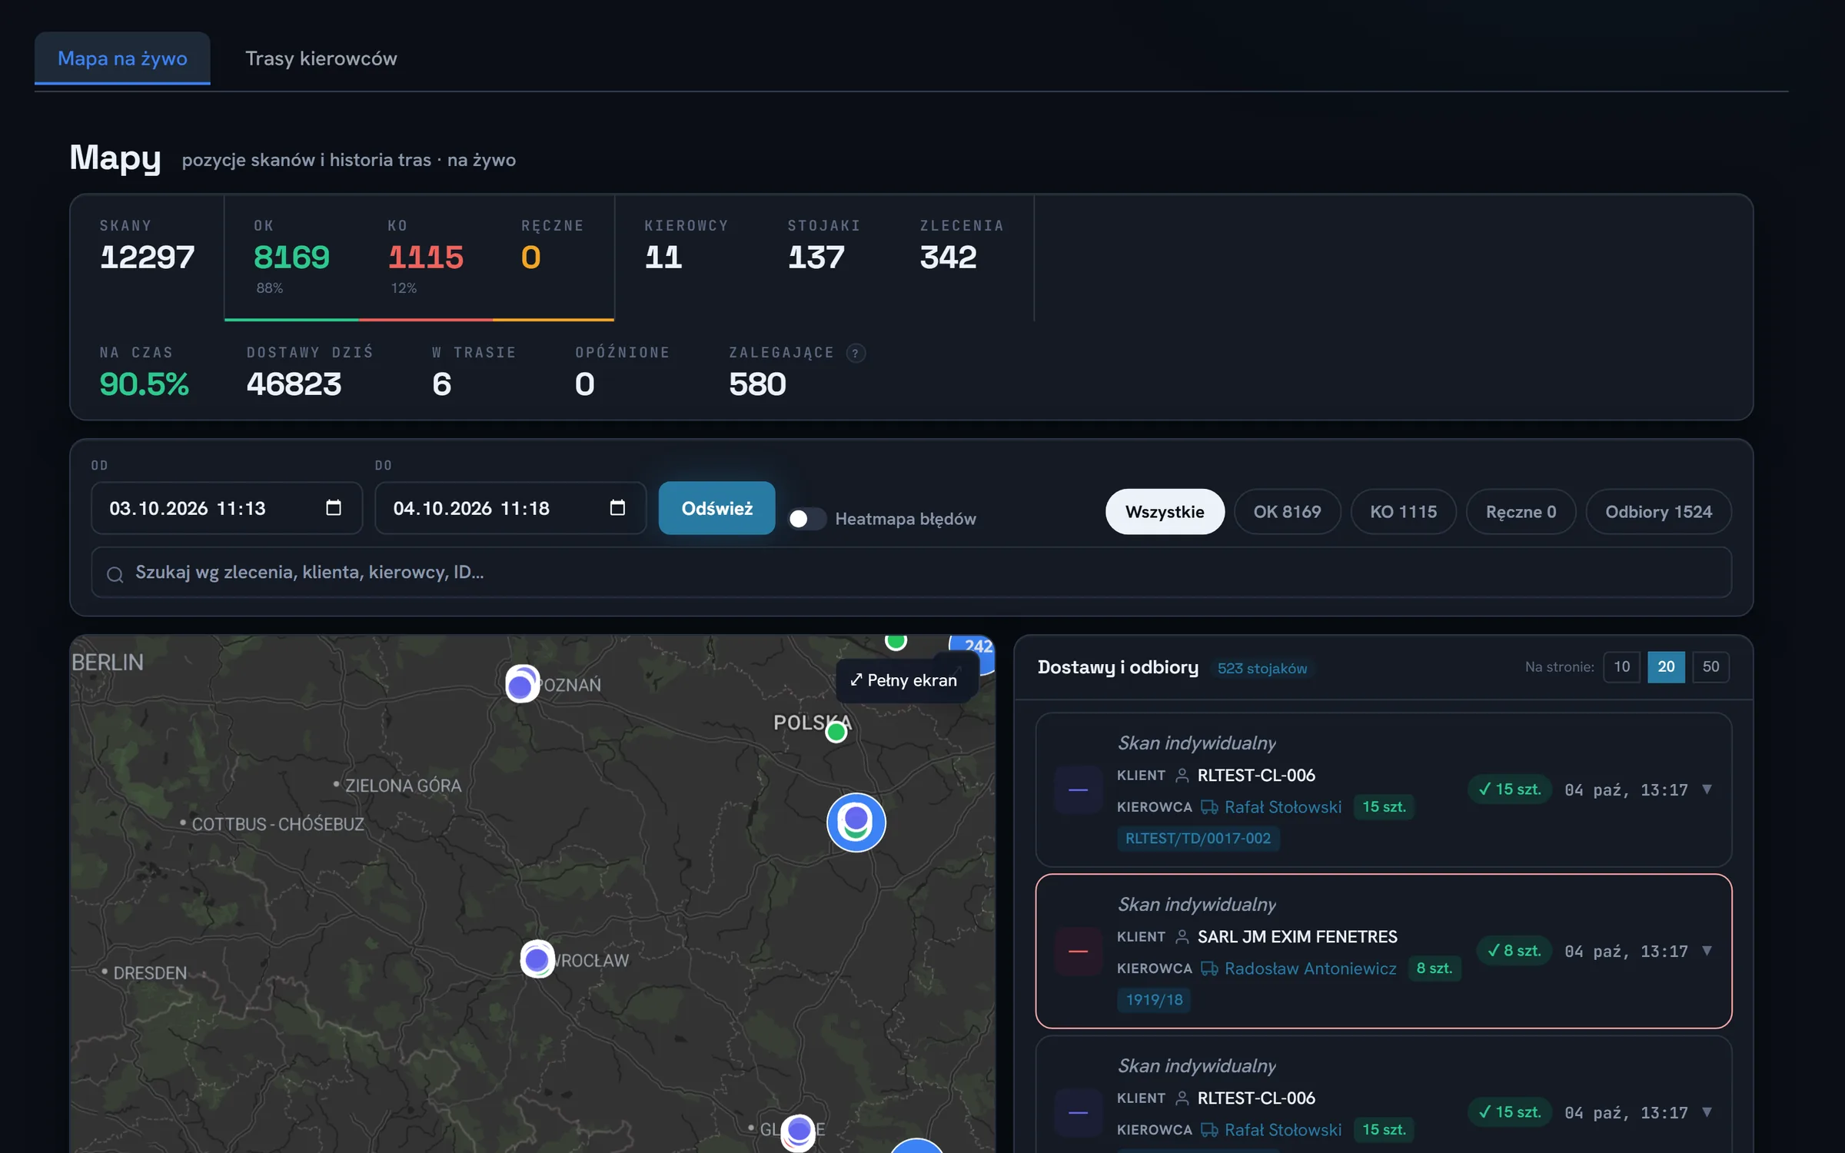This screenshot has width=1845, height=1153.
Task: Click red dash icon on SARL JM EXIM card
Action: (x=1078, y=952)
